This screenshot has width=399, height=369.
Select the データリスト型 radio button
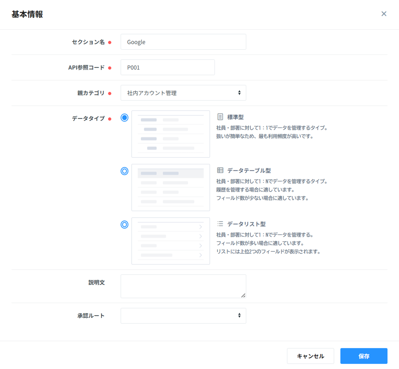[x=124, y=225]
